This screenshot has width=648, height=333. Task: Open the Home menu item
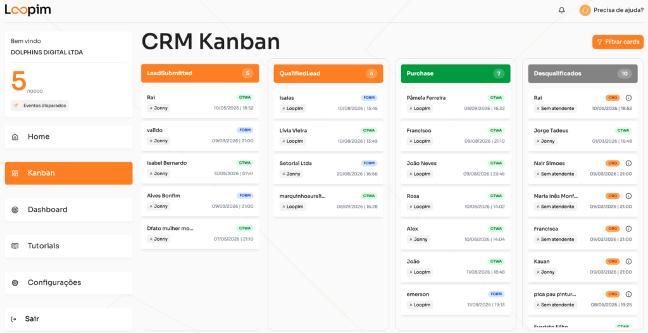click(x=68, y=137)
